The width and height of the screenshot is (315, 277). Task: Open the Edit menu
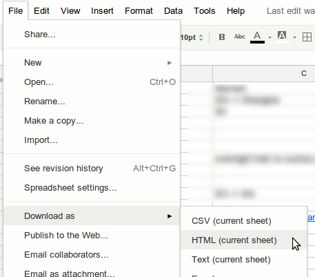(x=41, y=11)
